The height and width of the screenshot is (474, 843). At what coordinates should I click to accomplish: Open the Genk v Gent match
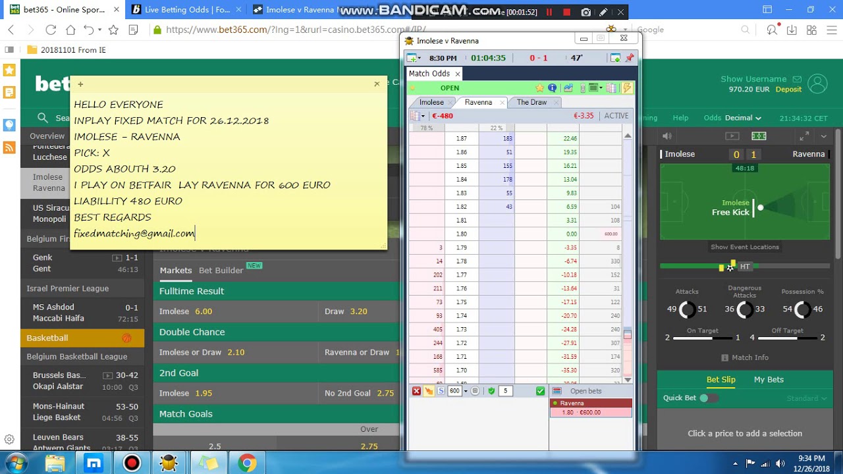[x=82, y=263]
